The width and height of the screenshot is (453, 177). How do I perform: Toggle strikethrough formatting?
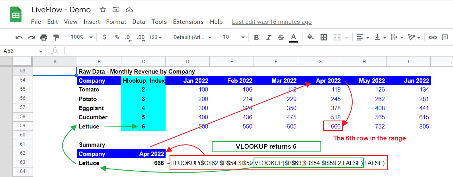[x=281, y=37]
